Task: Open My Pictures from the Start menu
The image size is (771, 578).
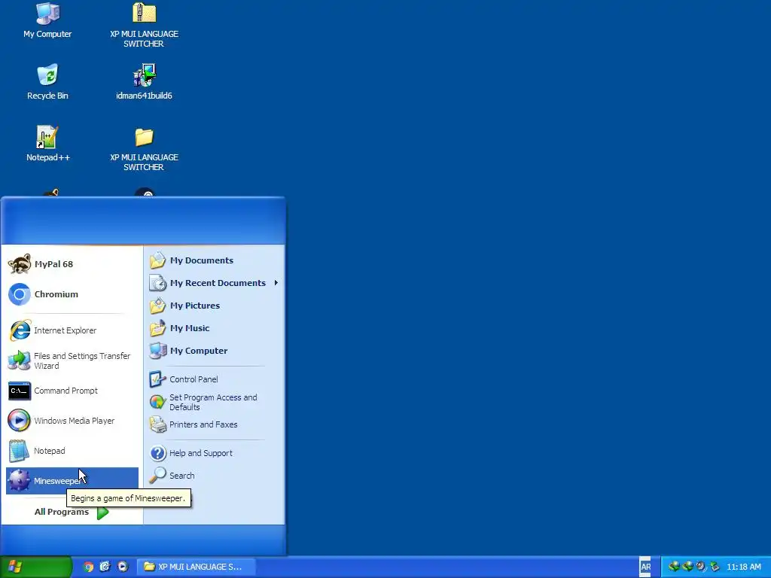Action: tap(214, 306)
